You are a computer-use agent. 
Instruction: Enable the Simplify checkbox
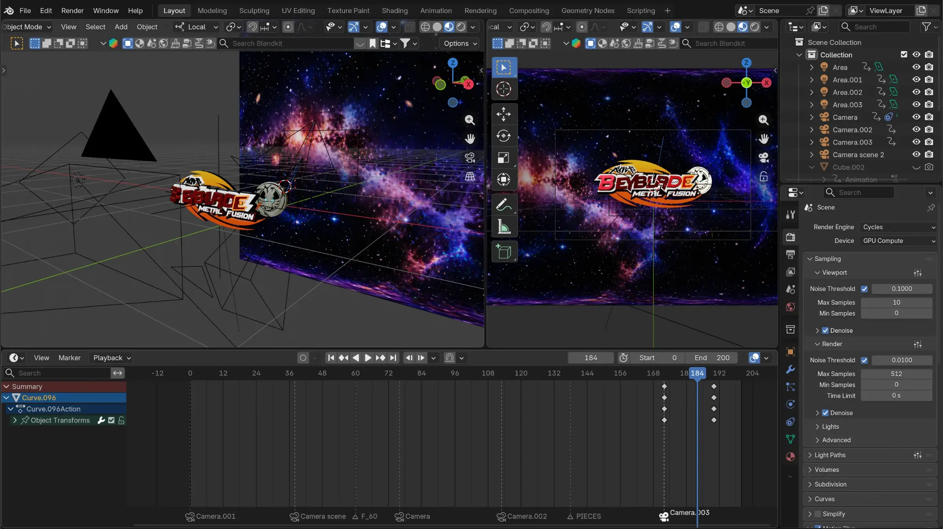(x=818, y=514)
